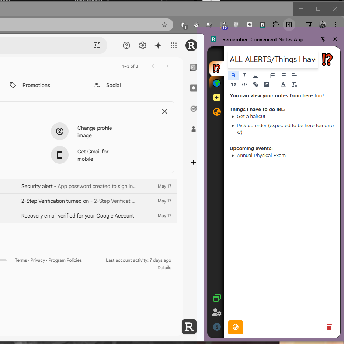Screen dimensions: 344x344
Task: Open Contacts in Gmail side panel
Action: coord(193,129)
